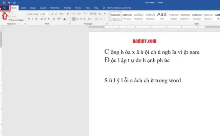Open the highlight color dropdown arrow
This screenshot has width=220, height=136.
(x=62, y=19)
